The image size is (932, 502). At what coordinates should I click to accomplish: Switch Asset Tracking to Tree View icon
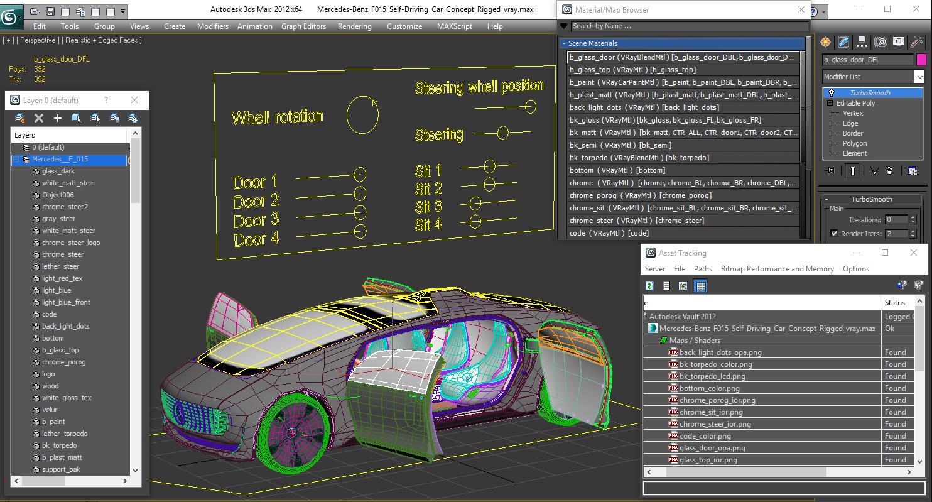[x=683, y=286]
